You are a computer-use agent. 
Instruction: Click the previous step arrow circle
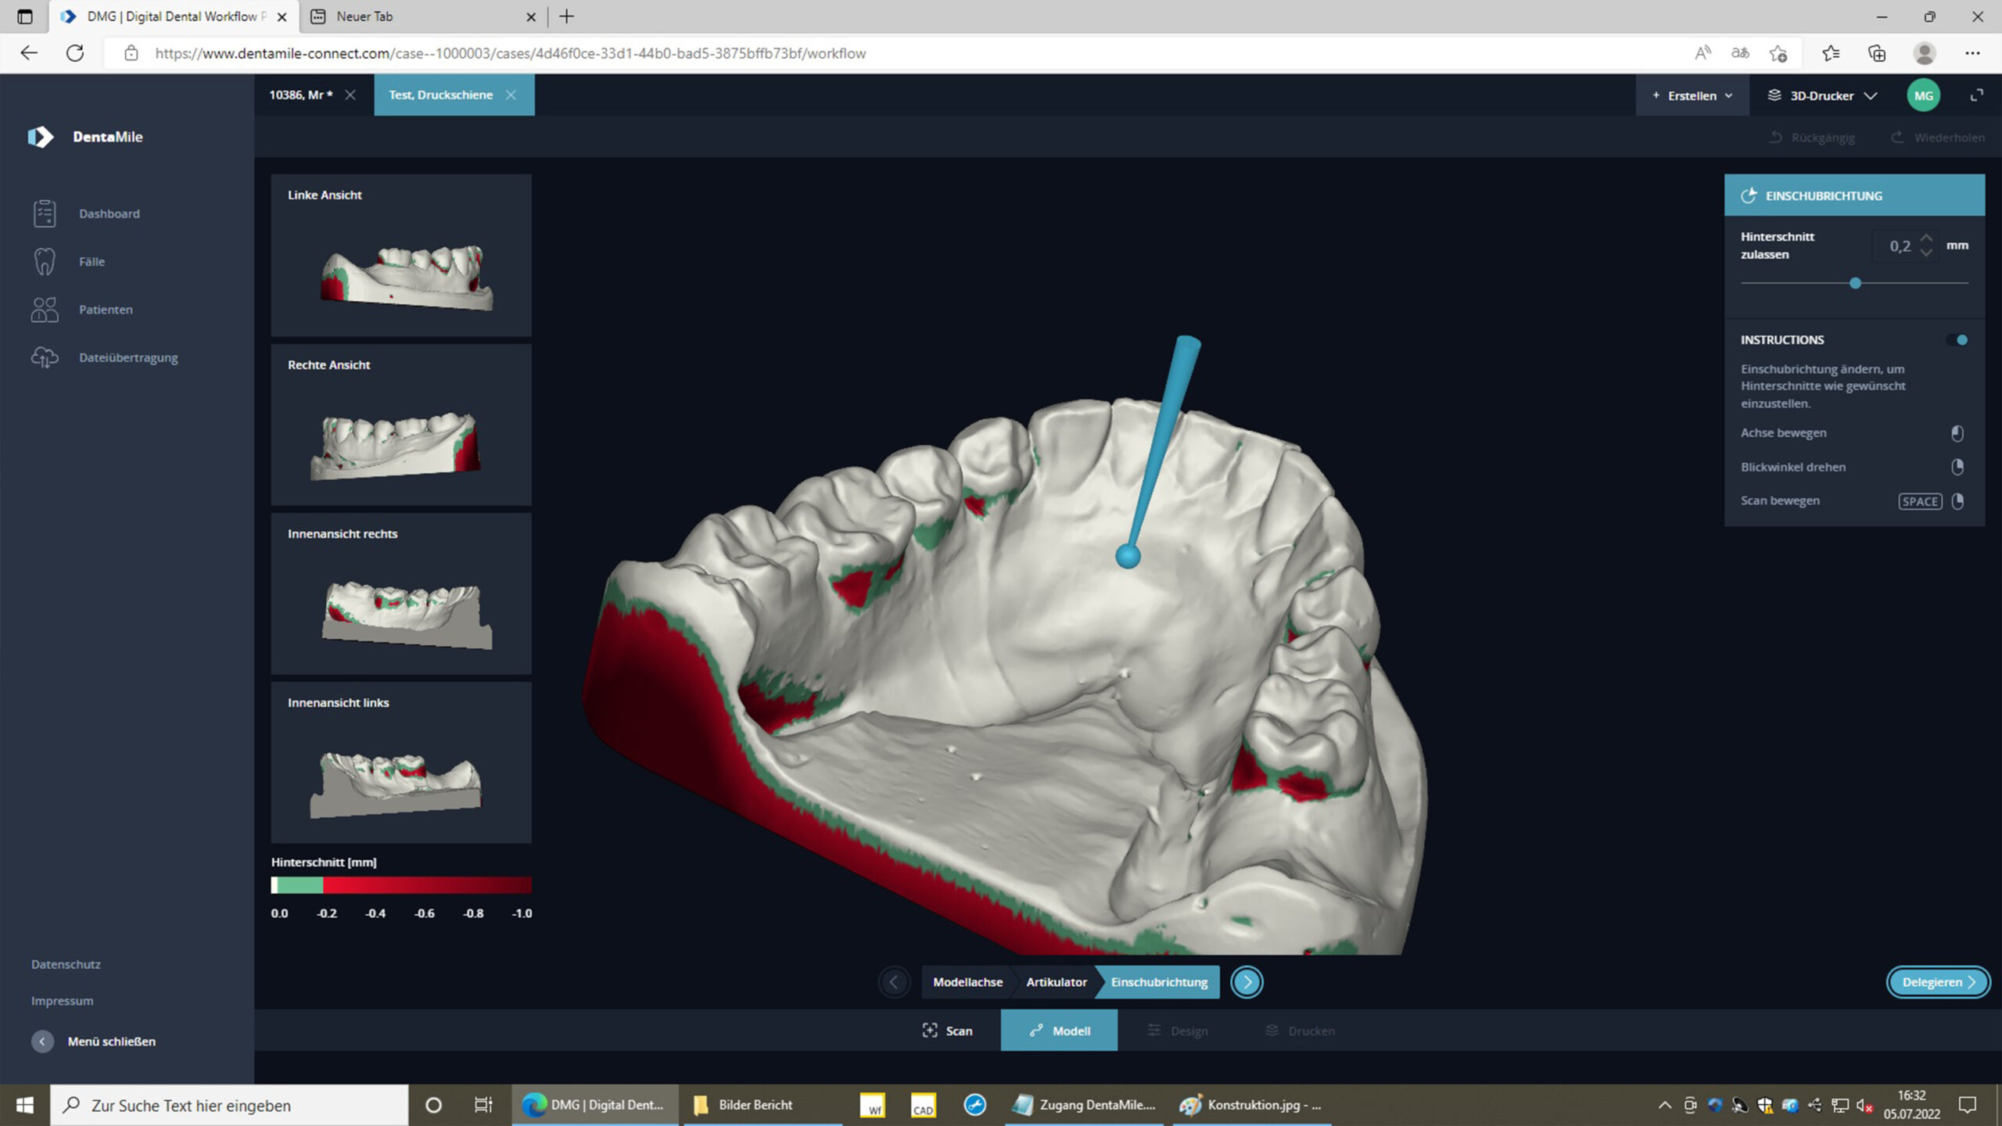[x=894, y=982]
